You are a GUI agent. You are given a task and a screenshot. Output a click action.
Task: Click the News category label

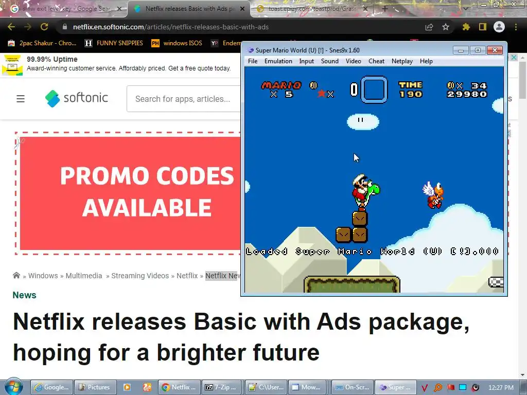(24, 295)
